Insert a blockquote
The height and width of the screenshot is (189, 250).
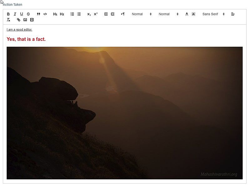tap(38, 14)
